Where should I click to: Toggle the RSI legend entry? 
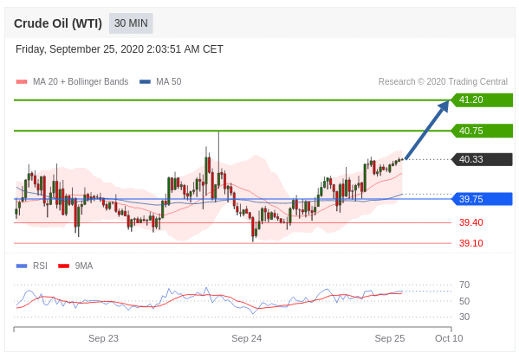coord(32,266)
